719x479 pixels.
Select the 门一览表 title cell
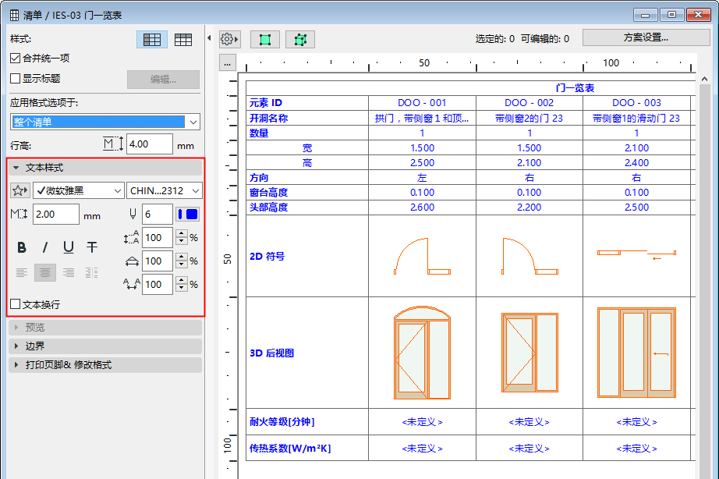575,87
